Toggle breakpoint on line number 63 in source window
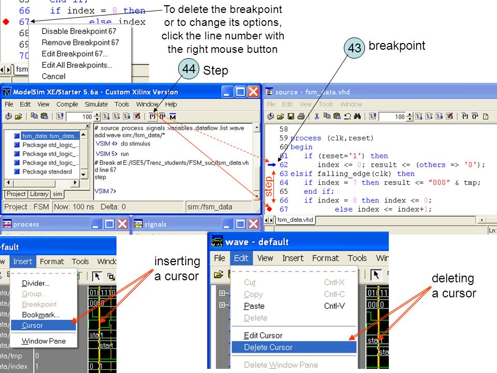497x373 pixels. pos(284,174)
